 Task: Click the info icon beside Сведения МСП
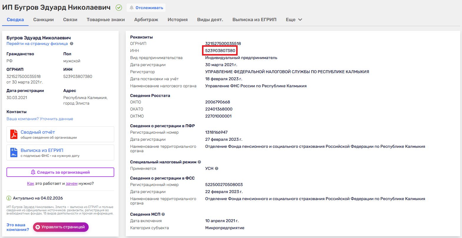163,214
